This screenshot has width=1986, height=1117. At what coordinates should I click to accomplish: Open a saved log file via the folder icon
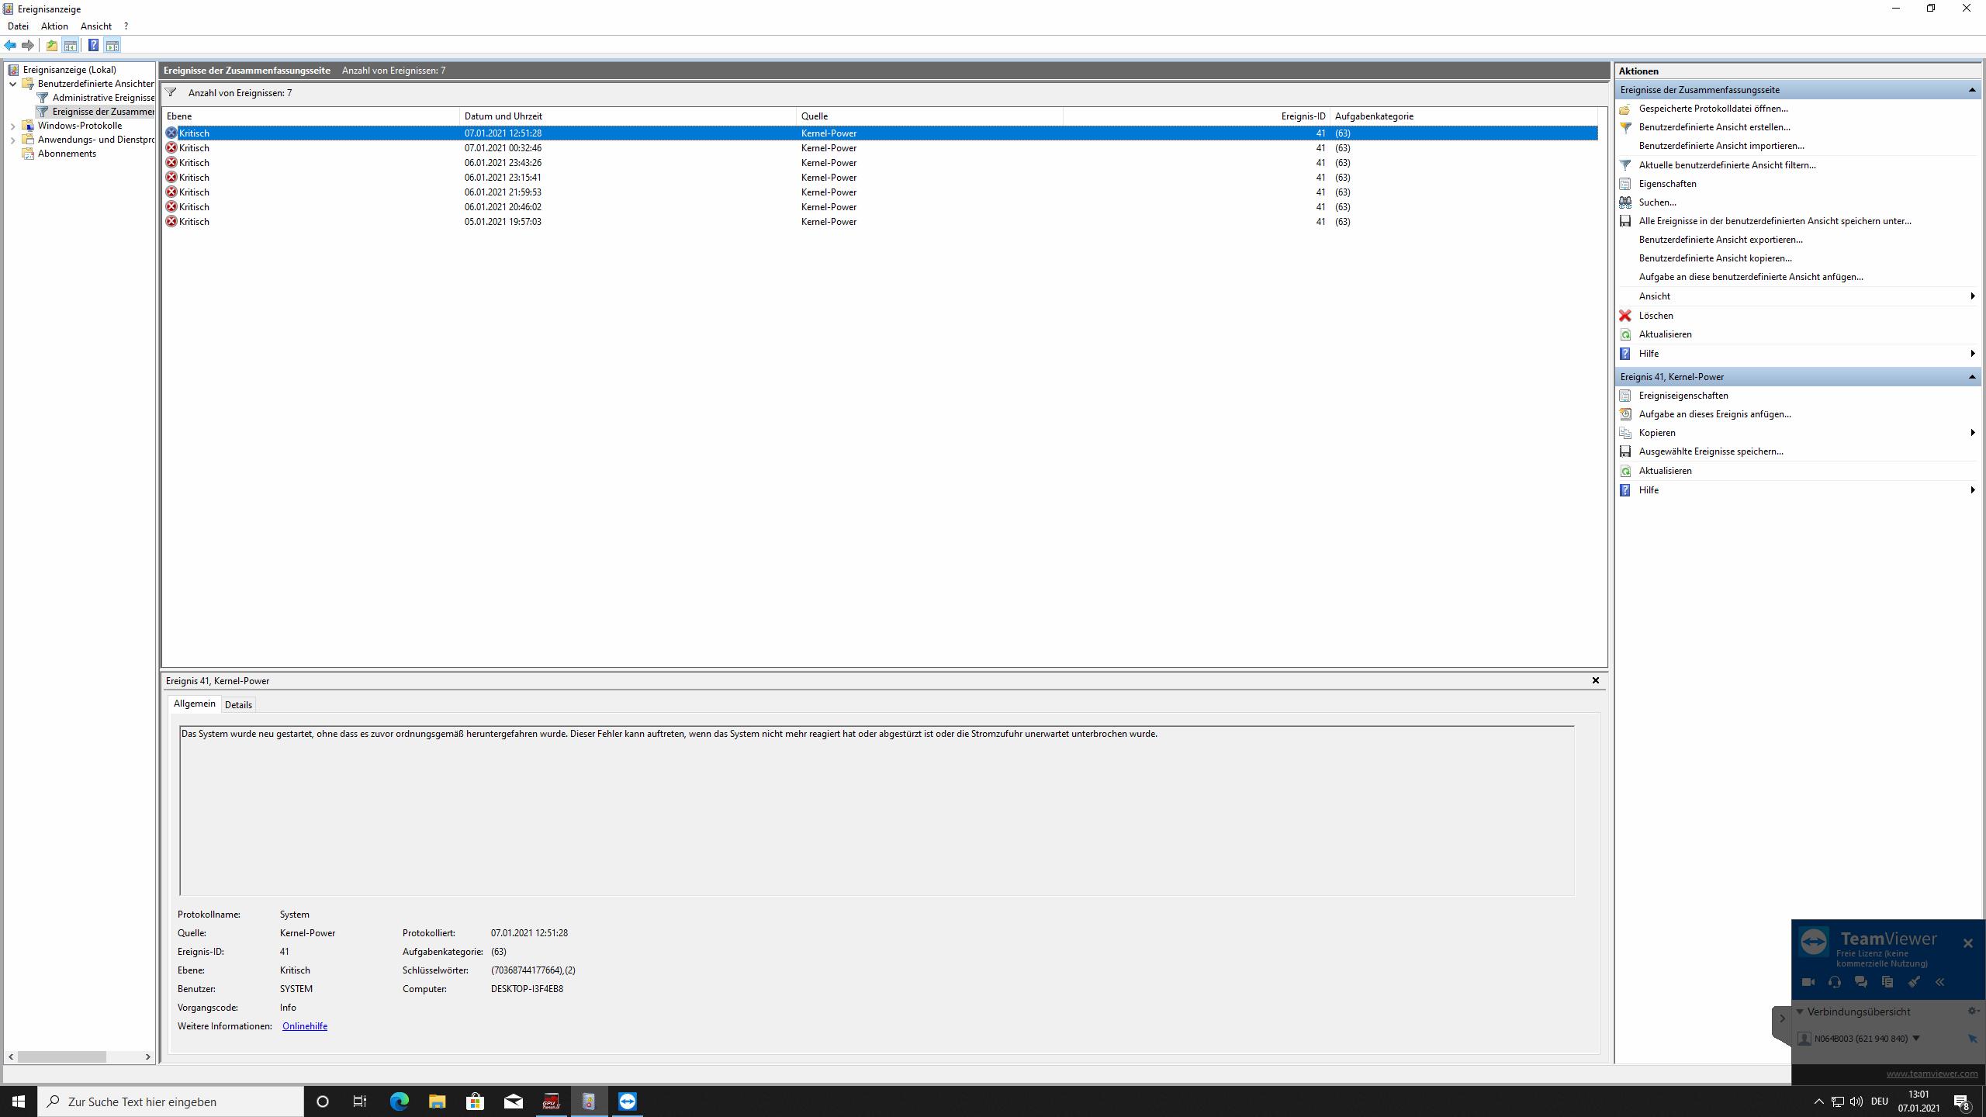coord(1626,109)
